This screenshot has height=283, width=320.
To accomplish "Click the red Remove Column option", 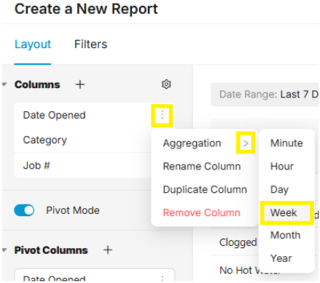I will 202,212.
